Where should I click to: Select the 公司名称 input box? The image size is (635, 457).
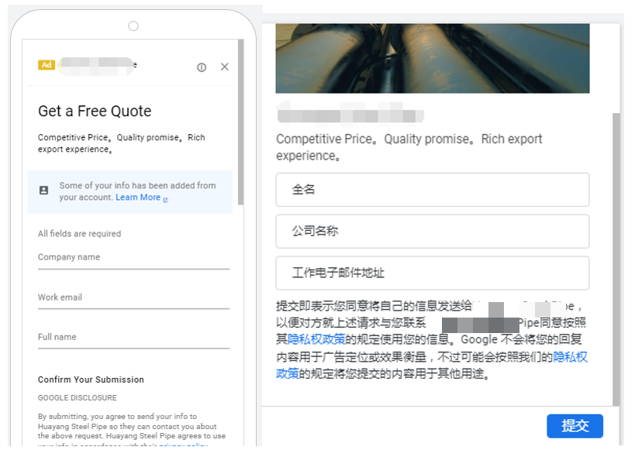coord(432,231)
